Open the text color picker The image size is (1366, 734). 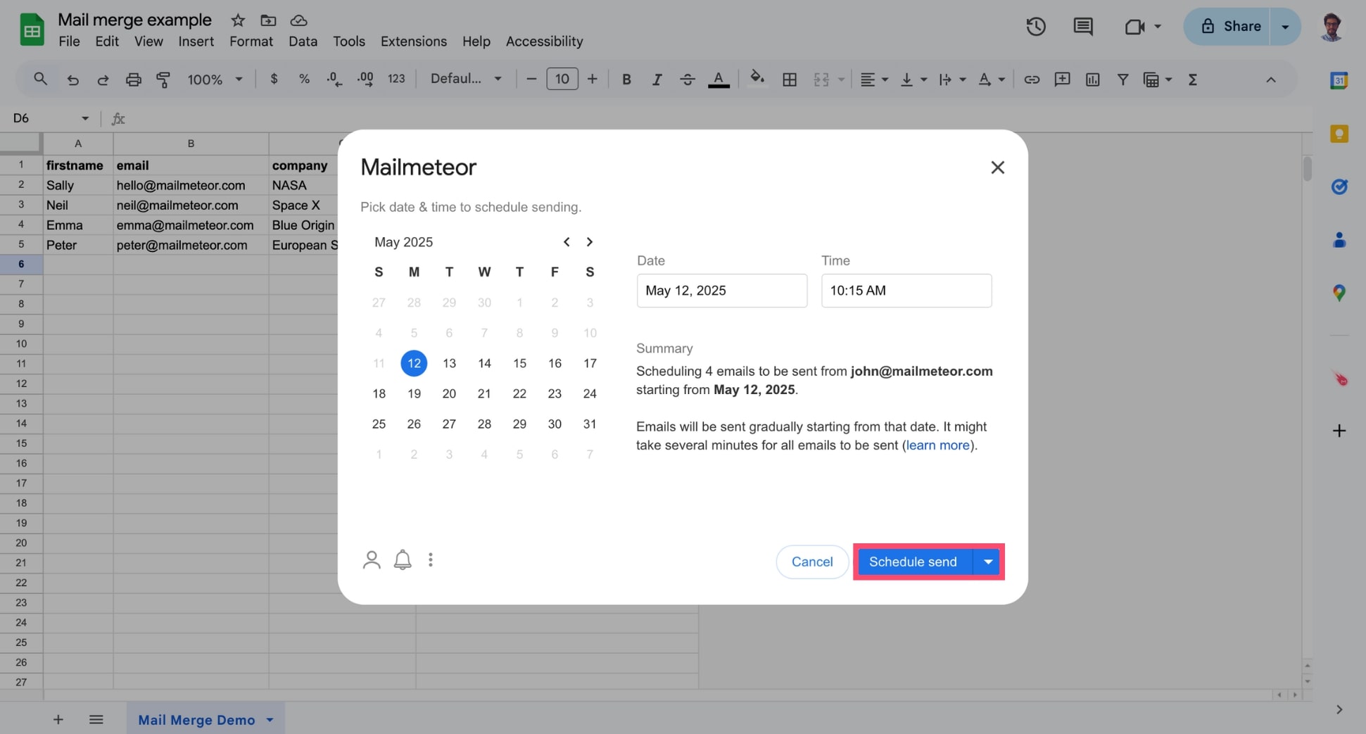[x=718, y=80]
